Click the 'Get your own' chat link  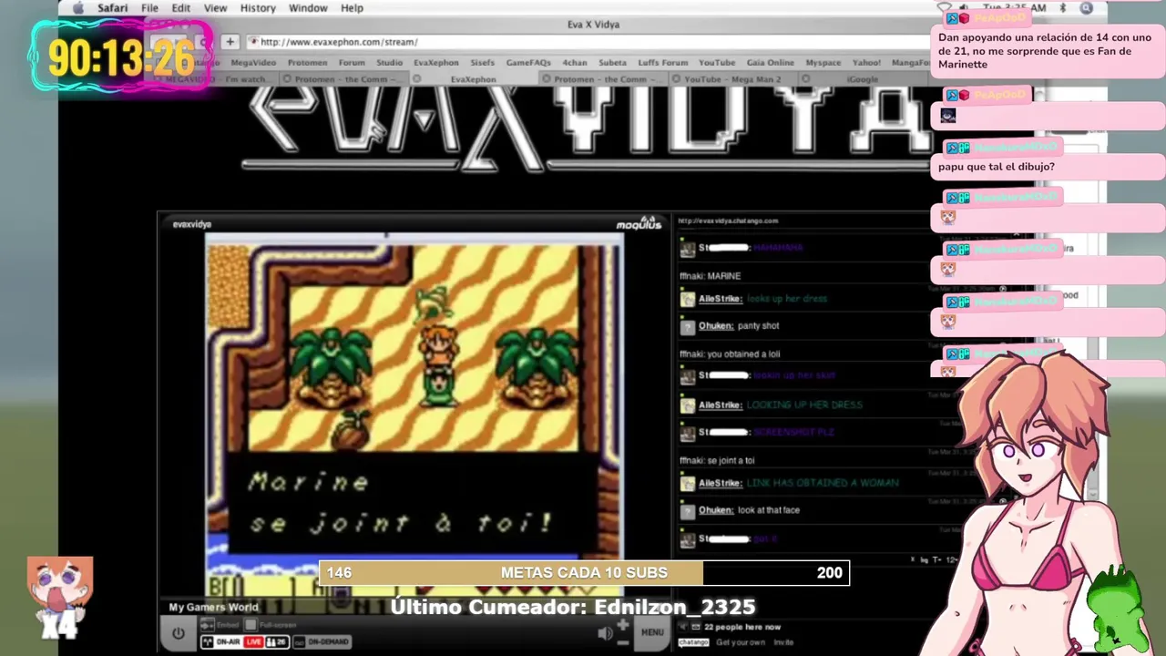pyautogui.click(x=741, y=642)
